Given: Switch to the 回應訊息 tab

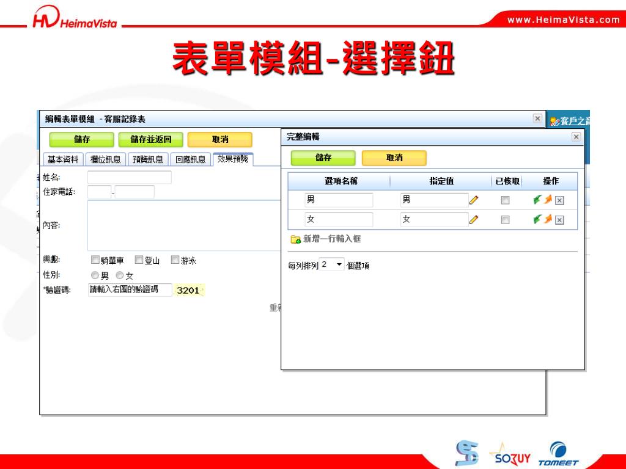Looking at the screenshot, I should pyautogui.click(x=191, y=159).
